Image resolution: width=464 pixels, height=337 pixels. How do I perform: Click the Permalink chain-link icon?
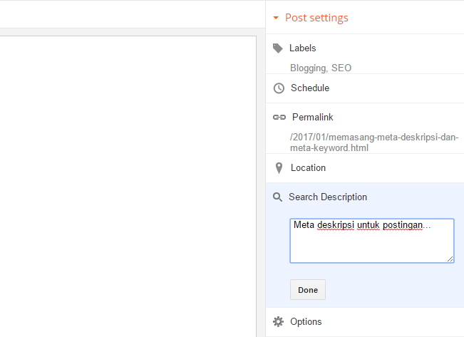tap(279, 118)
